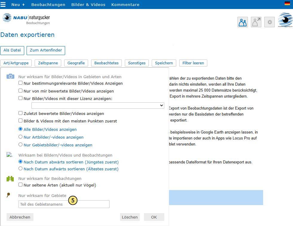Check Bilder & Videos mit meisten Punkten

tap(20, 121)
